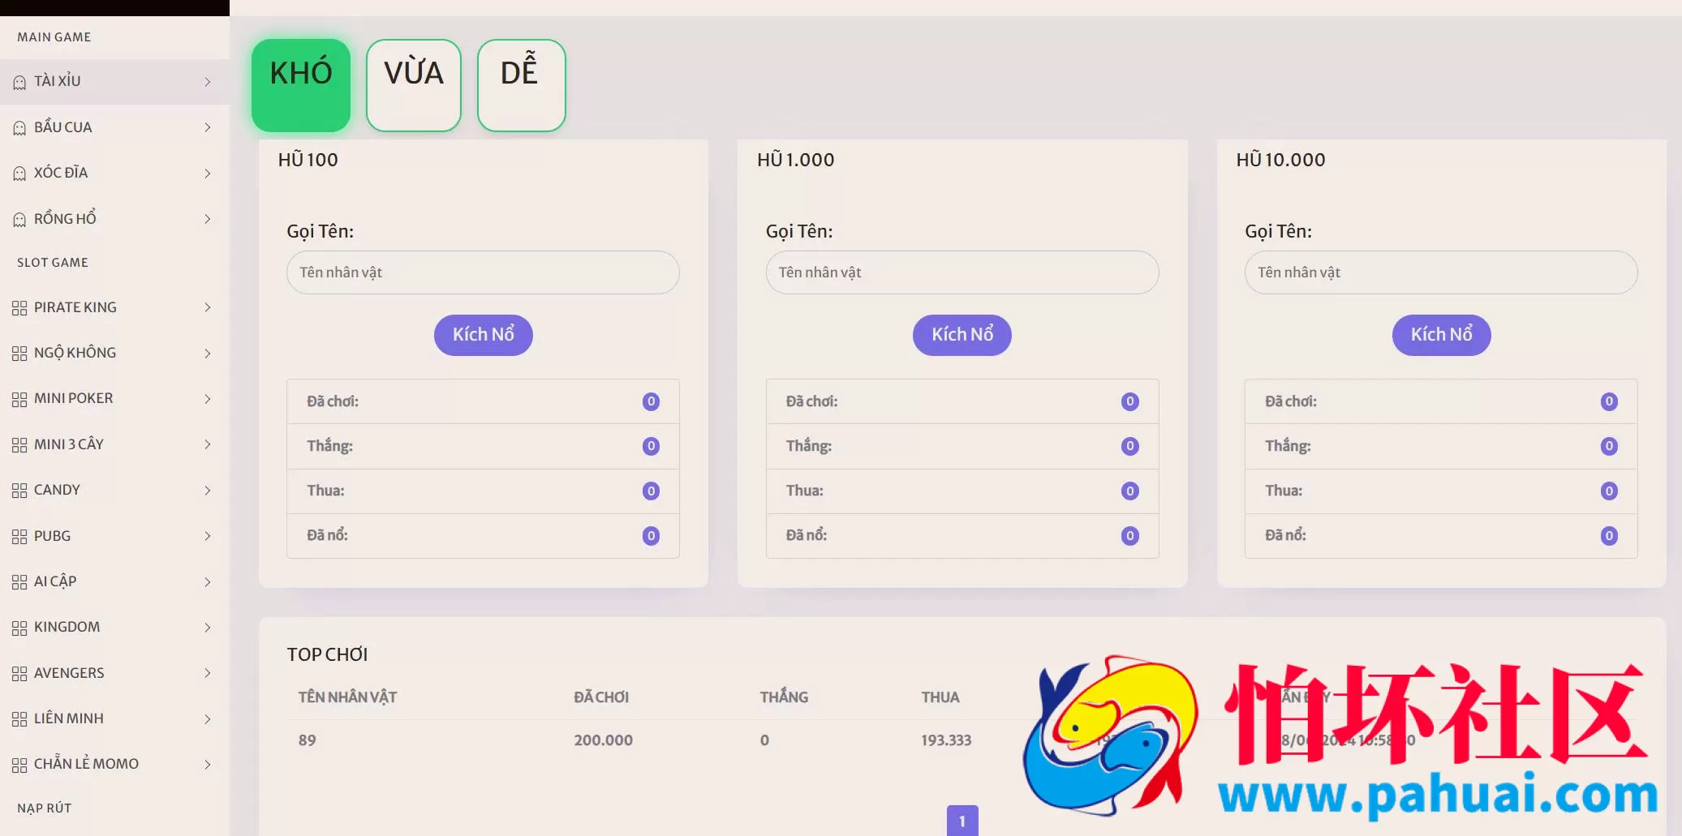Screen dimensions: 1682x836
Task: Click the ghost icon beside XÓC ĐĨA
Action: tap(19, 174)
